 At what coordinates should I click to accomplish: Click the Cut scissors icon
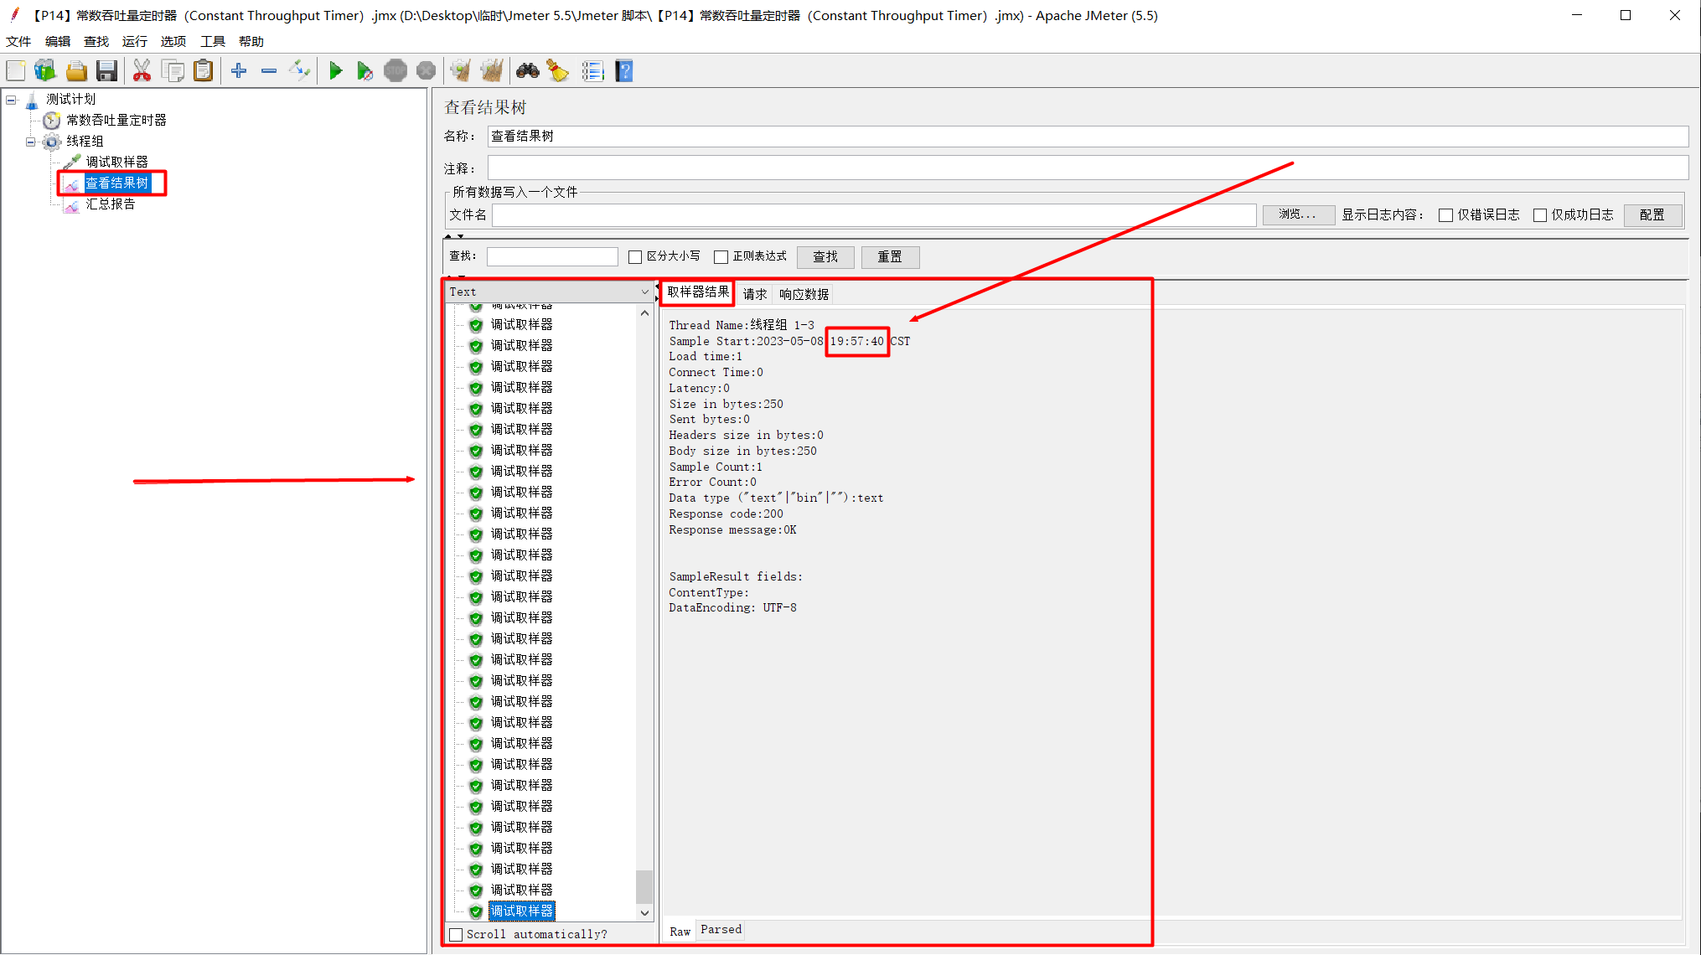point(142,71)
